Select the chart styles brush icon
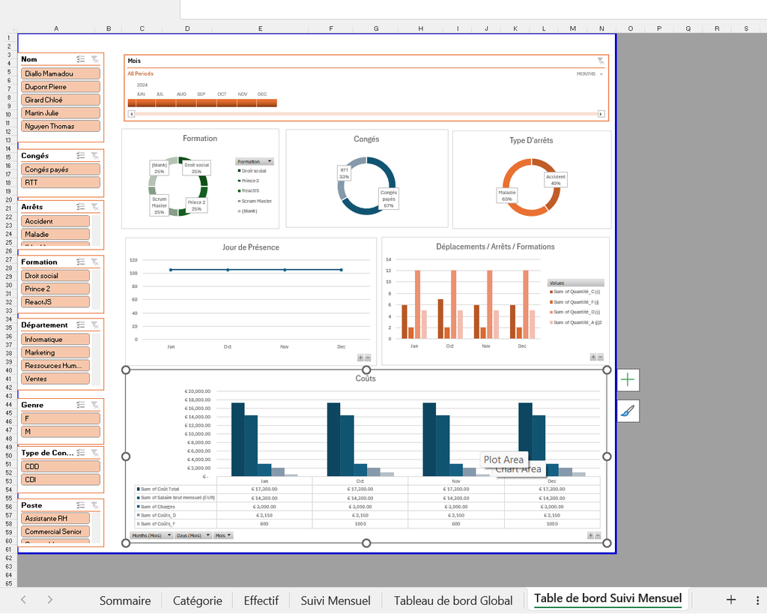The width and height of the screenshot is (767, 614). (x=628, y=411)
